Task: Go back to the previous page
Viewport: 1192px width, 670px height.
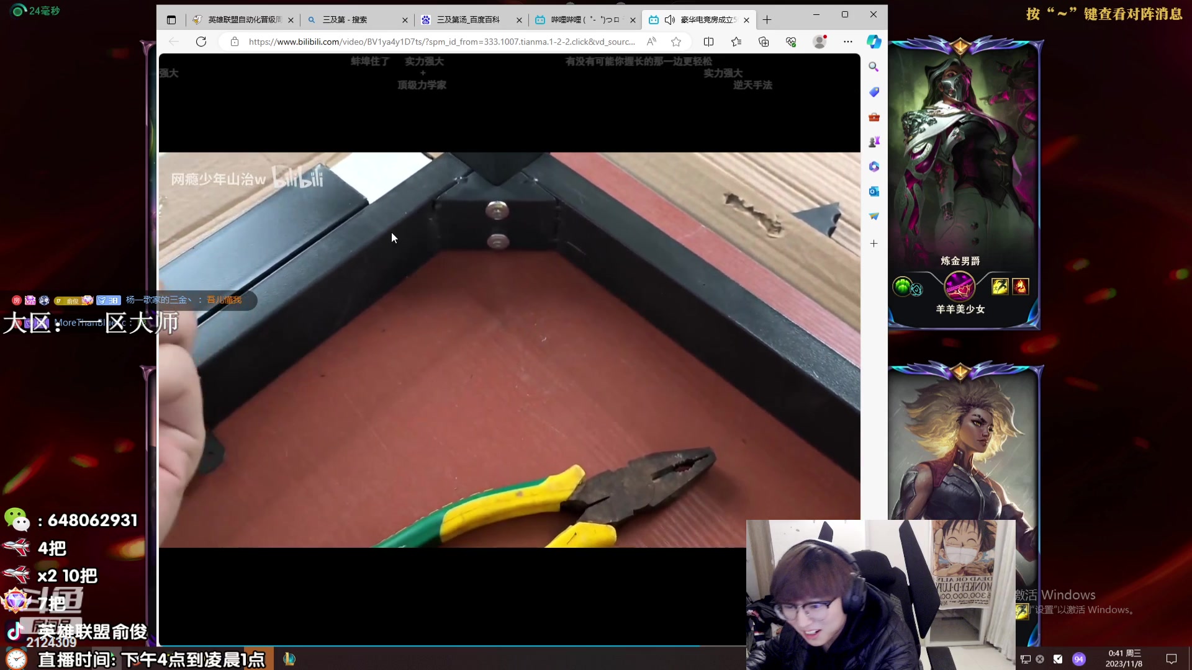Action: point(174,42)
